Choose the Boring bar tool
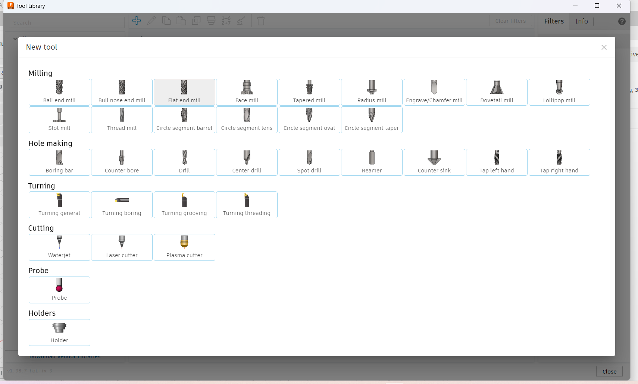638x384 pixels. point(59,162)
